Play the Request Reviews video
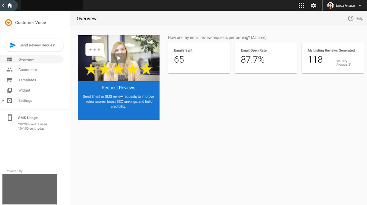The image size is (367, 205). click(119, 58)
